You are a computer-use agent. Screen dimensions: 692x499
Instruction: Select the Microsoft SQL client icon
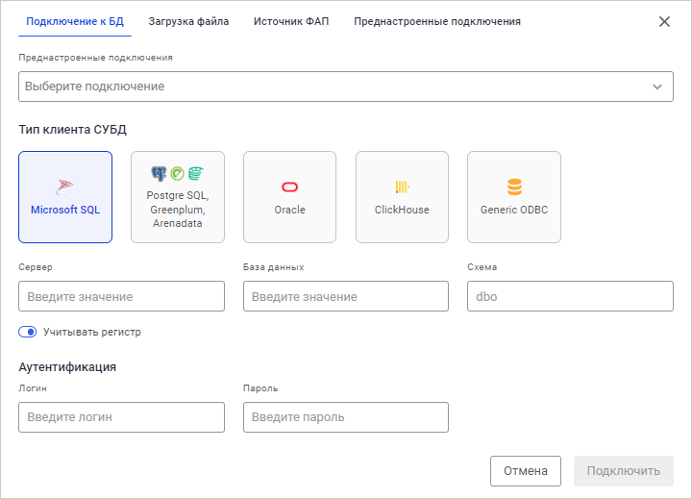[65, 187]
